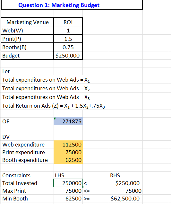Click the fill handle of the 250000 cell
Screen dimensions: 171x204
pos(83,187)
